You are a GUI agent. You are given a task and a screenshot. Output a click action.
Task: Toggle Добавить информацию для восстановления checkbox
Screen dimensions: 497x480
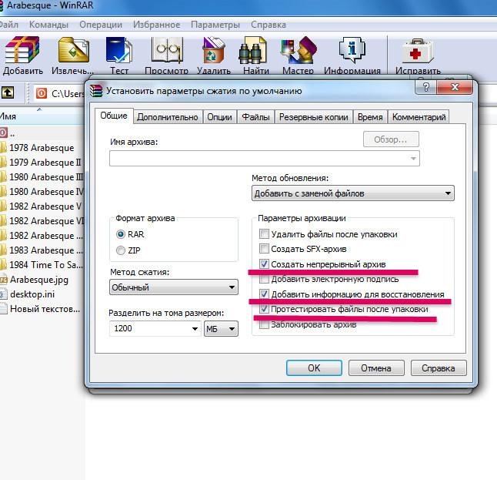tap(264, 294)
